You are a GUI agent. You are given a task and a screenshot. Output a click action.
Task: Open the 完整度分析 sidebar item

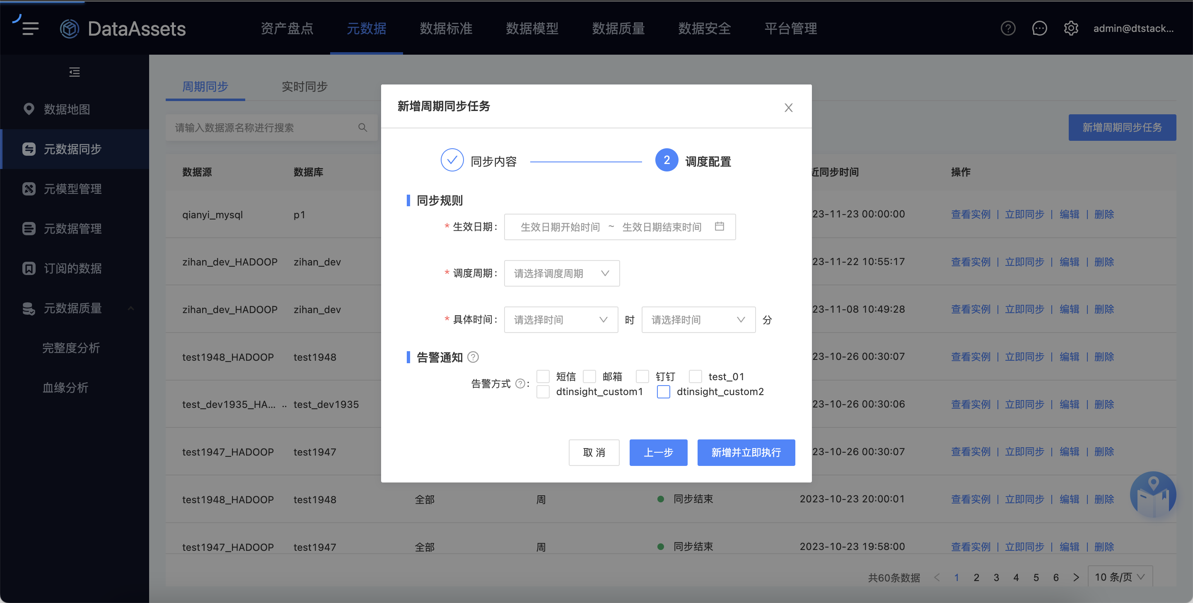click(71, 348)
